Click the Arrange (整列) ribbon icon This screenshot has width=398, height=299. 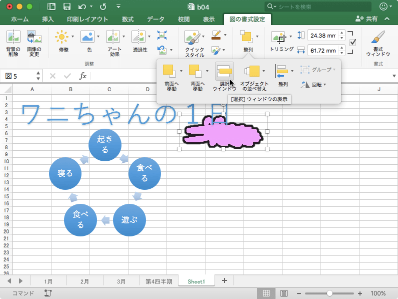(246, 37)
